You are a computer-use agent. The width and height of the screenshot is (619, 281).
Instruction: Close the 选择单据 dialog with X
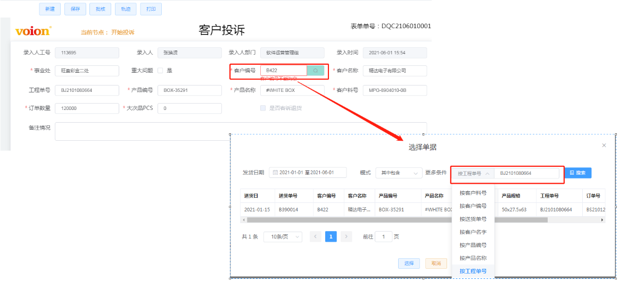(x=604, y=146)
